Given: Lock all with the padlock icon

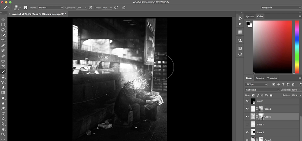Looking at the screenshot, I should point(271,95).
